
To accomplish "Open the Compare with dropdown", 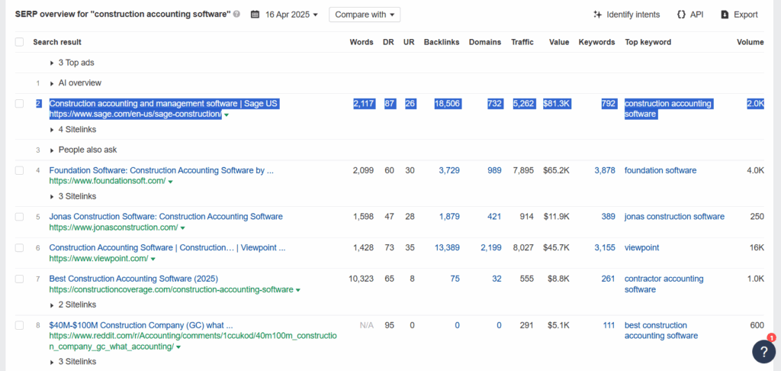I will tap(364, 15).
